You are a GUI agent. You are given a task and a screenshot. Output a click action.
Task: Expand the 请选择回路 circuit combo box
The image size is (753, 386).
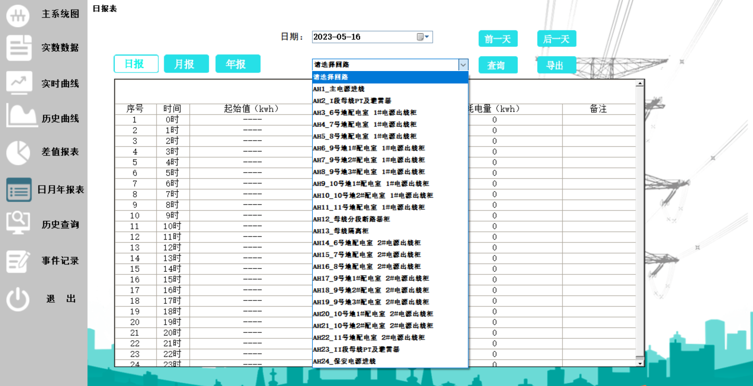tap(463, 64)
